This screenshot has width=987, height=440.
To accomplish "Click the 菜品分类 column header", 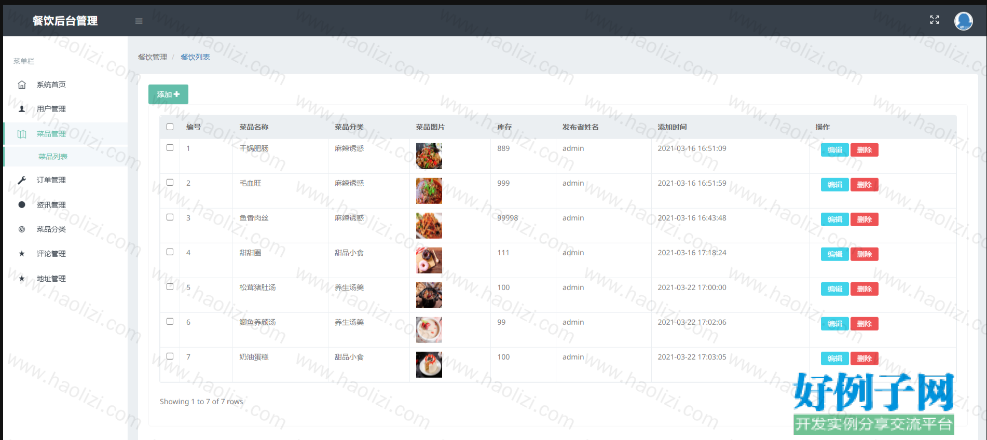I will point(349,127).
